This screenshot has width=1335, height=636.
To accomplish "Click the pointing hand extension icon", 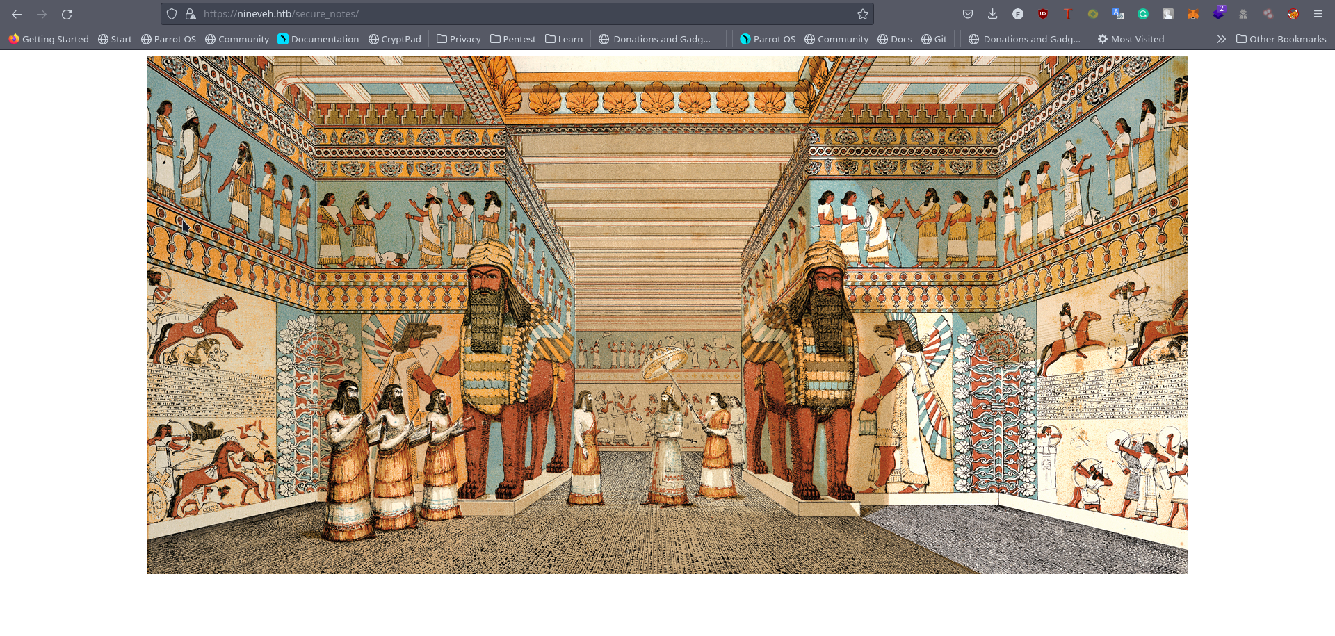I will pyautogui.click(x=1168, y=14).
